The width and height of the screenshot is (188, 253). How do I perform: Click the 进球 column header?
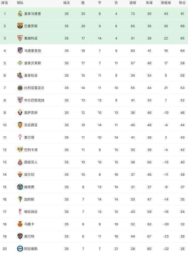pyautogui.click(x=133, y=3)
